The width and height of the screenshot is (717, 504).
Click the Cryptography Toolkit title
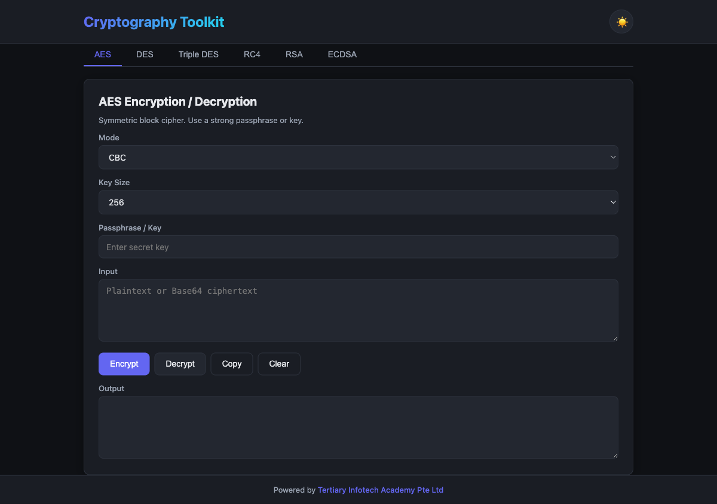point(154,22)
